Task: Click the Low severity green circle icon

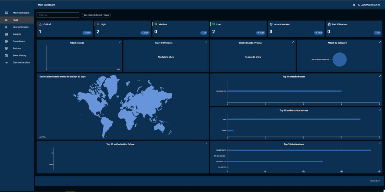Action: click(x=214, y=24)
